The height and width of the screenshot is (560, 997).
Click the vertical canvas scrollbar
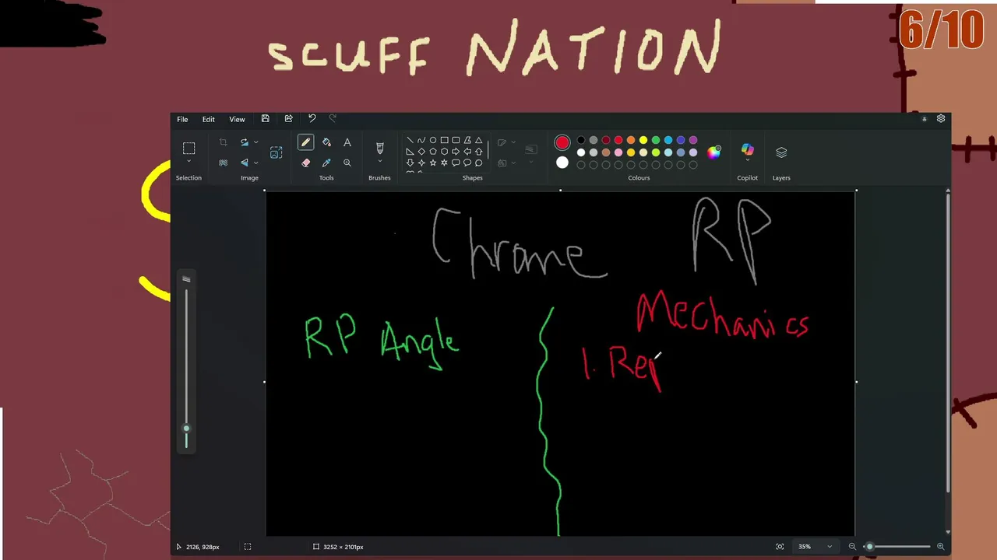click(x=947, y=342)
